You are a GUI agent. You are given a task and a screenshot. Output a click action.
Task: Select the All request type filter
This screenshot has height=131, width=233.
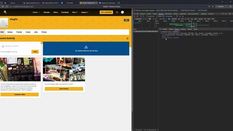pos(169,19)
